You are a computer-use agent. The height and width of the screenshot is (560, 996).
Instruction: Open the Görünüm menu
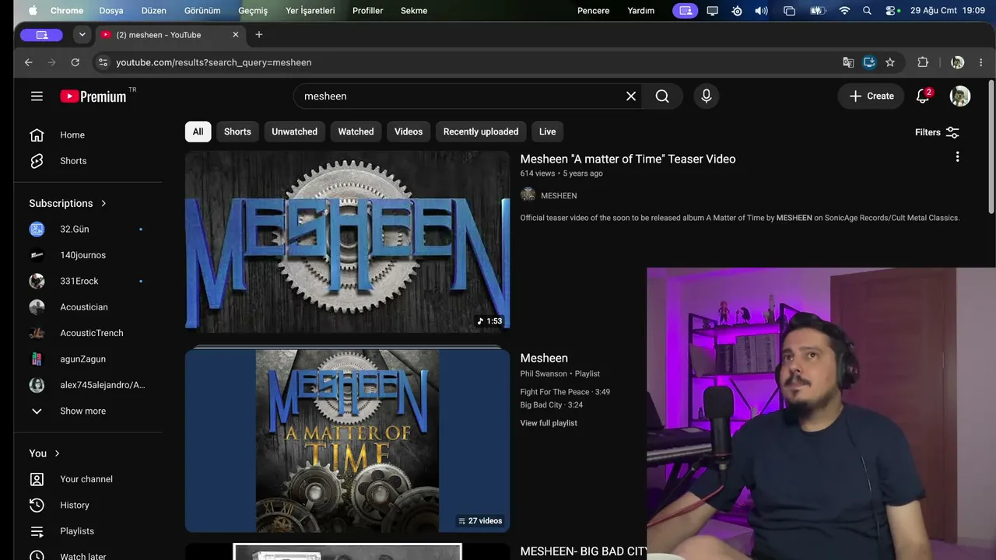pyautogui.click(x=202, y=11)
